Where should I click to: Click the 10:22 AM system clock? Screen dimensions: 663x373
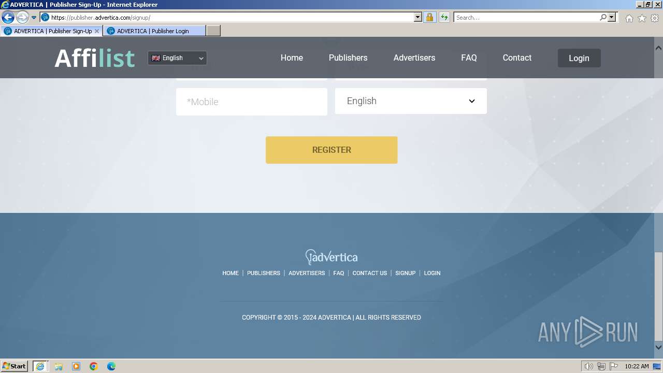point(637,366)
